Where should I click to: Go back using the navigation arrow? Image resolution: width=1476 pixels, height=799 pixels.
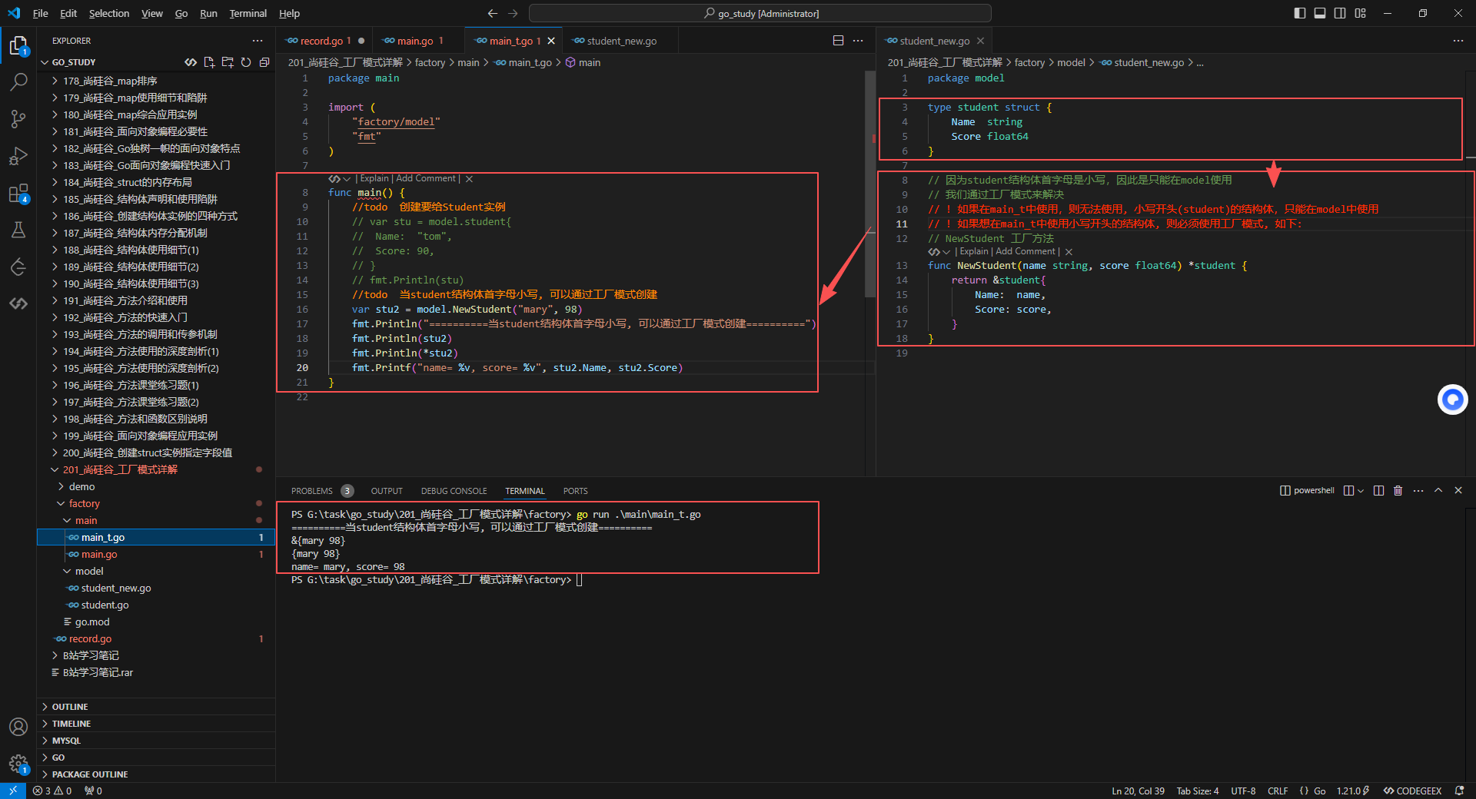click(x=493, y=13)
